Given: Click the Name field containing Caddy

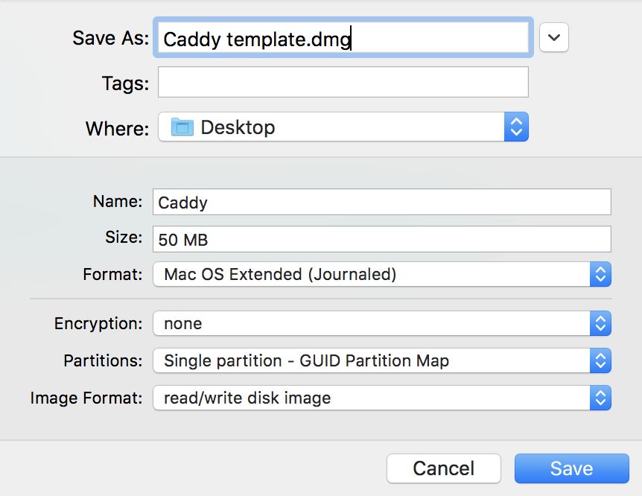Looking at the screenshot, I should pos(381,202).
